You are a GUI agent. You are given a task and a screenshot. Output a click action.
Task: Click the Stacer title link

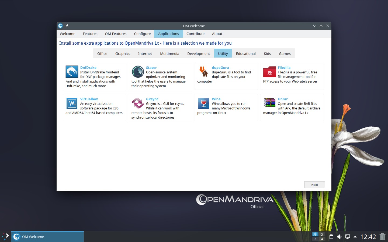151,68
